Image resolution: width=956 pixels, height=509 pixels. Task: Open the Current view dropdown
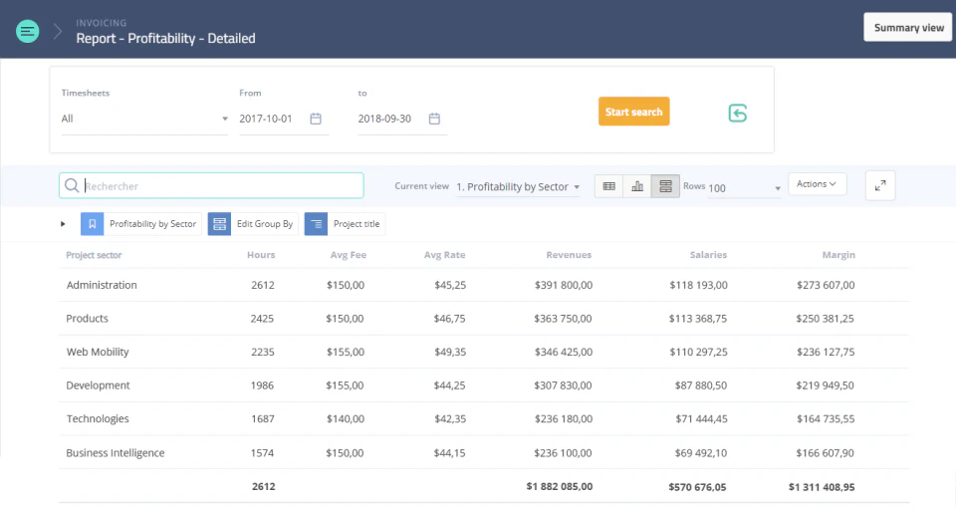[x=518, y=187]
